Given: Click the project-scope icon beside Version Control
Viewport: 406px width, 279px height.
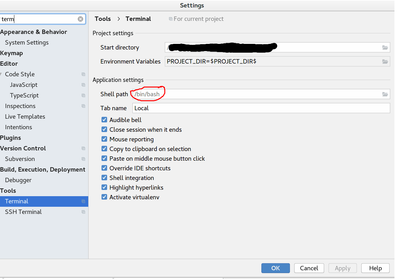Looking at the screenshot, I should [83, 148].
